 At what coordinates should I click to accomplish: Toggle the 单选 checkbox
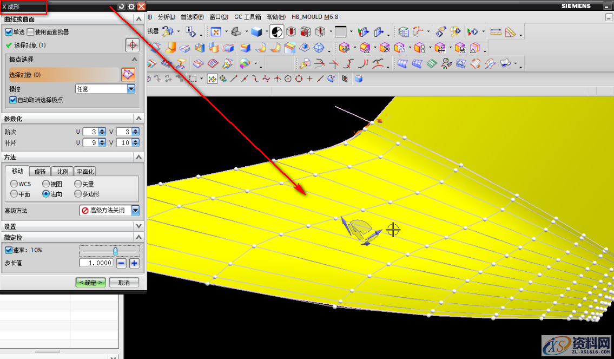(x=9, y=32)
